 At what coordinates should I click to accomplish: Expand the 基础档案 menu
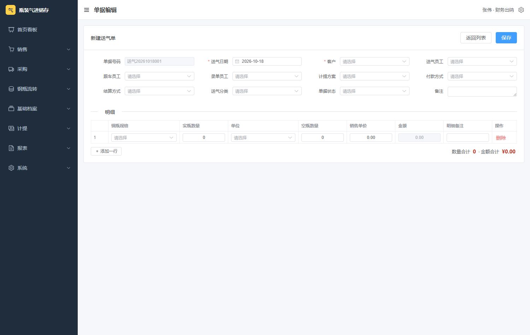39,109
